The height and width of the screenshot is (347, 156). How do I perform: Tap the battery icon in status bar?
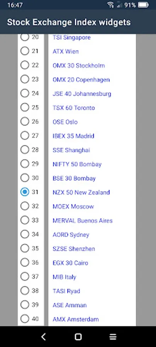[x=143, y=5]
